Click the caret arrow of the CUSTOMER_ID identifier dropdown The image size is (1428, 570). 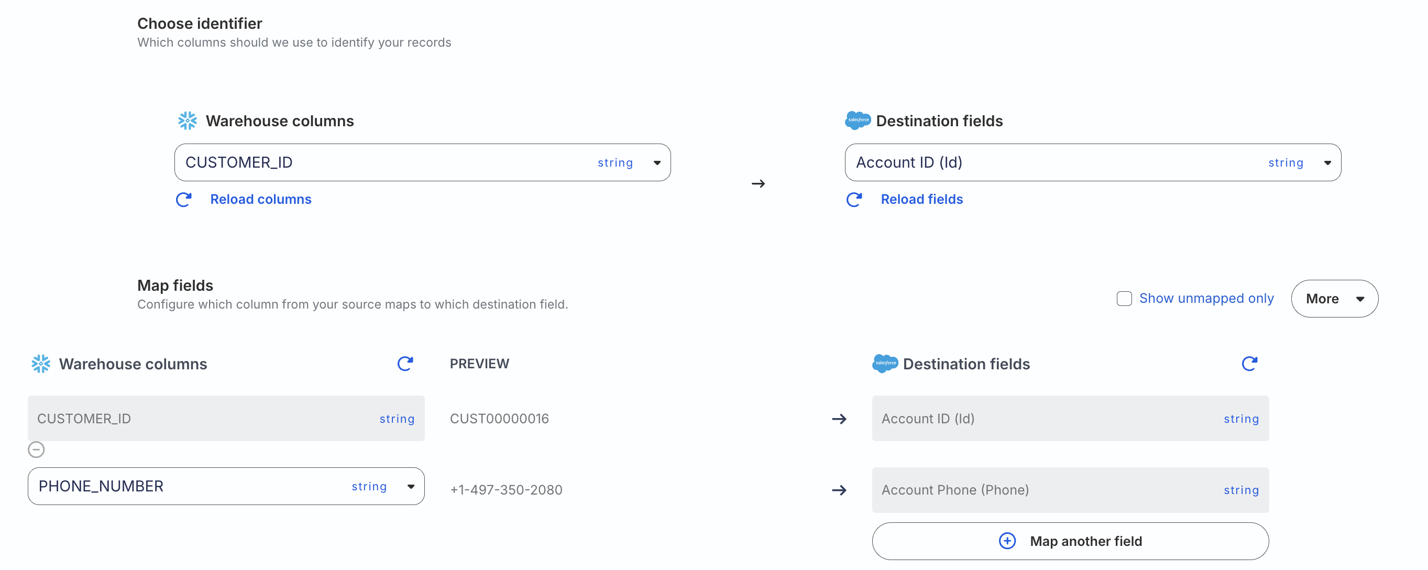657,163
